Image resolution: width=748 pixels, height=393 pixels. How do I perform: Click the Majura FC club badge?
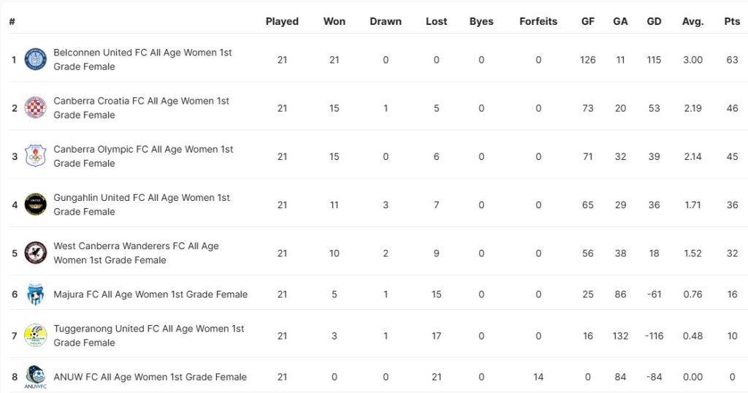coord(35,294)
